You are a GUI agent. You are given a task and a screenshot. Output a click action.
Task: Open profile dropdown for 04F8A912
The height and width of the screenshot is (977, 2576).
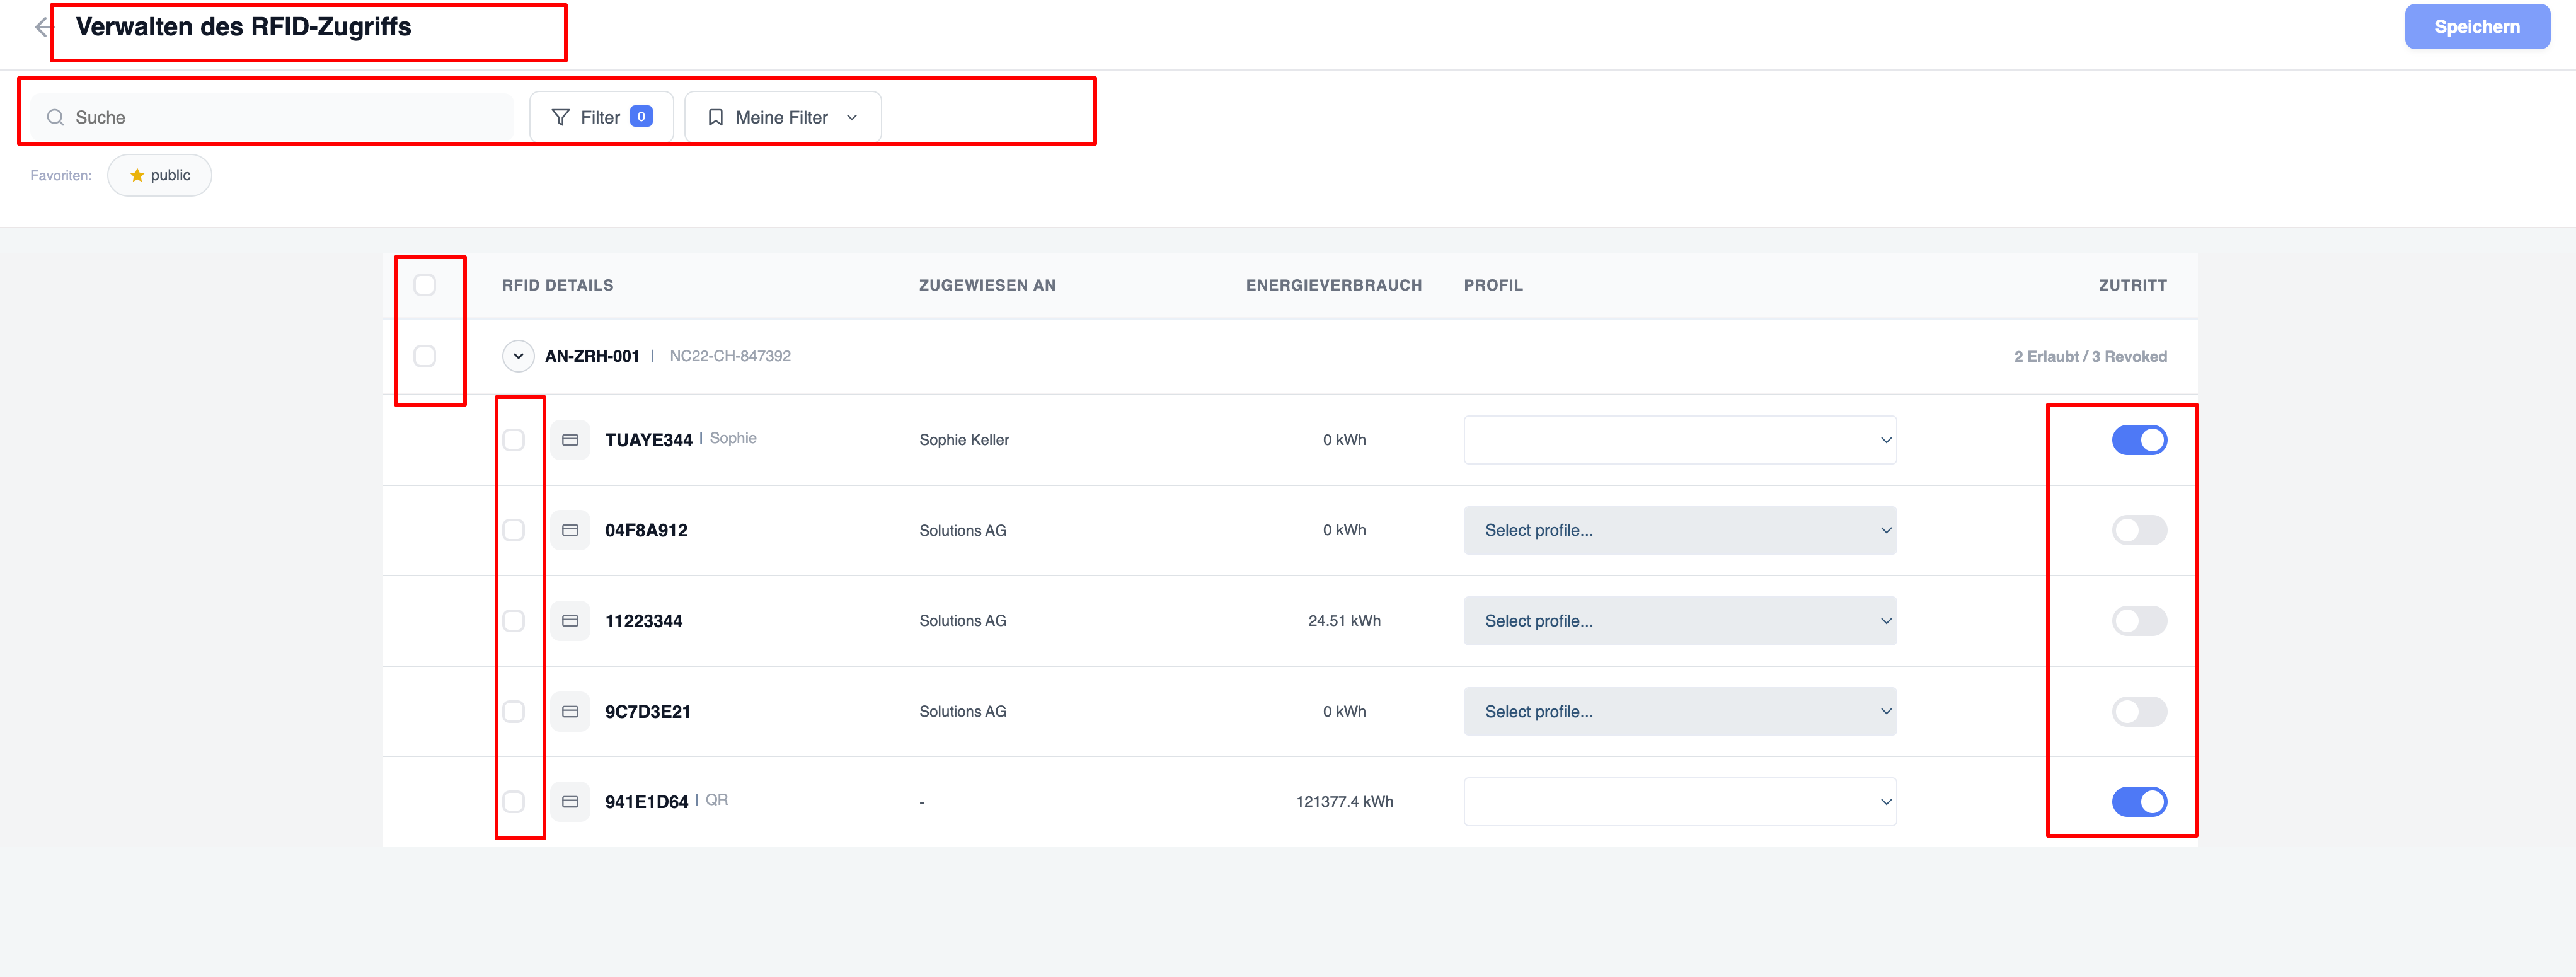click(x=1680, y=530)
